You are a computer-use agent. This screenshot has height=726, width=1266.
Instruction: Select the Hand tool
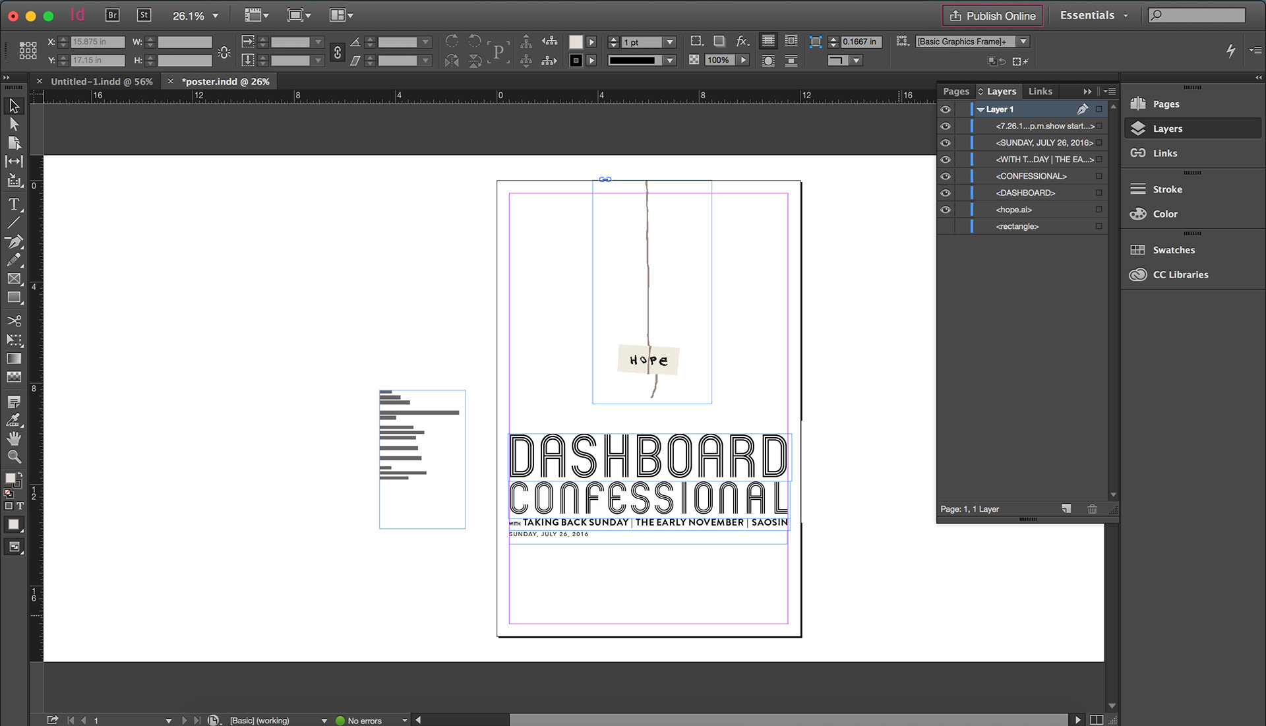pyautogui.click(x=14, y=439)
